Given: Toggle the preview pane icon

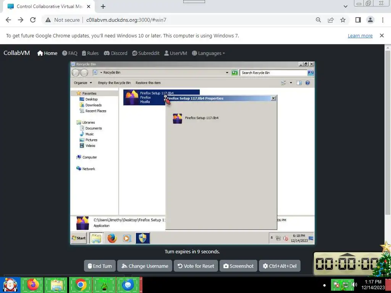Looking at the screenshot, I should (299, 83).
